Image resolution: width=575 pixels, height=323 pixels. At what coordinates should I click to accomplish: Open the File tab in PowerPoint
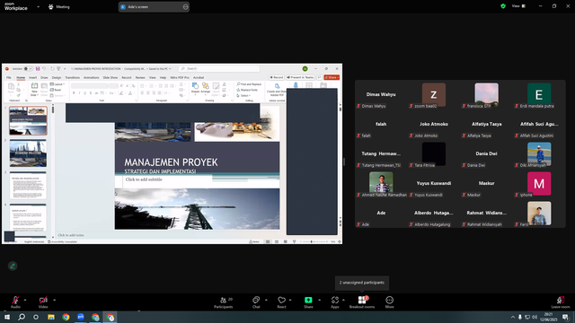click(x=9, y=78)
